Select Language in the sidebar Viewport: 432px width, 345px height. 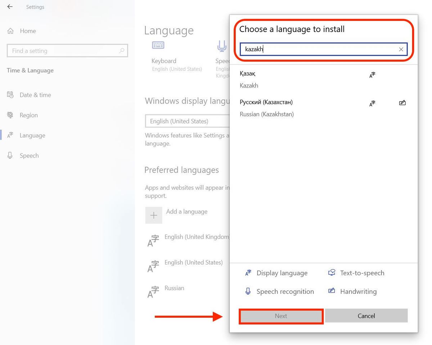click(x=32, y=135)
